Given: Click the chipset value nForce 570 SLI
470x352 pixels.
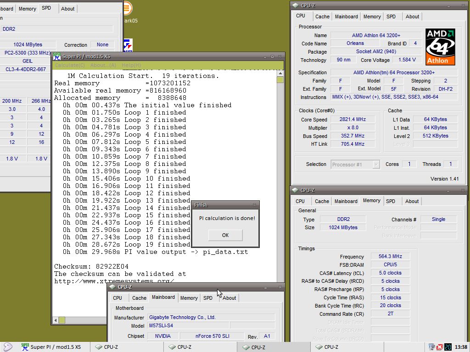Looking at the screenshot, I should click(212, 336).
